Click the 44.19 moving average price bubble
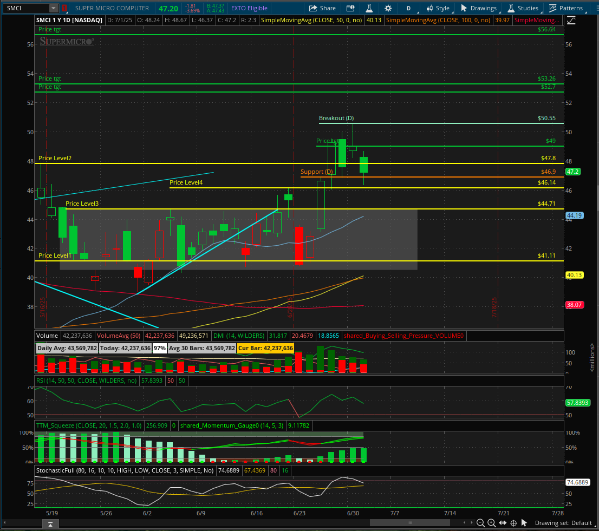Viewport: 599px width, 531px height. click(x=574, y=215)
